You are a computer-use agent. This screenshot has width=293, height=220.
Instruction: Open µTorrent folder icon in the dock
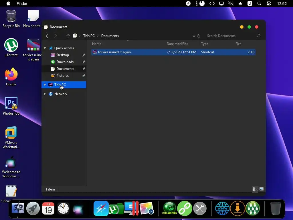coord(116,209)
